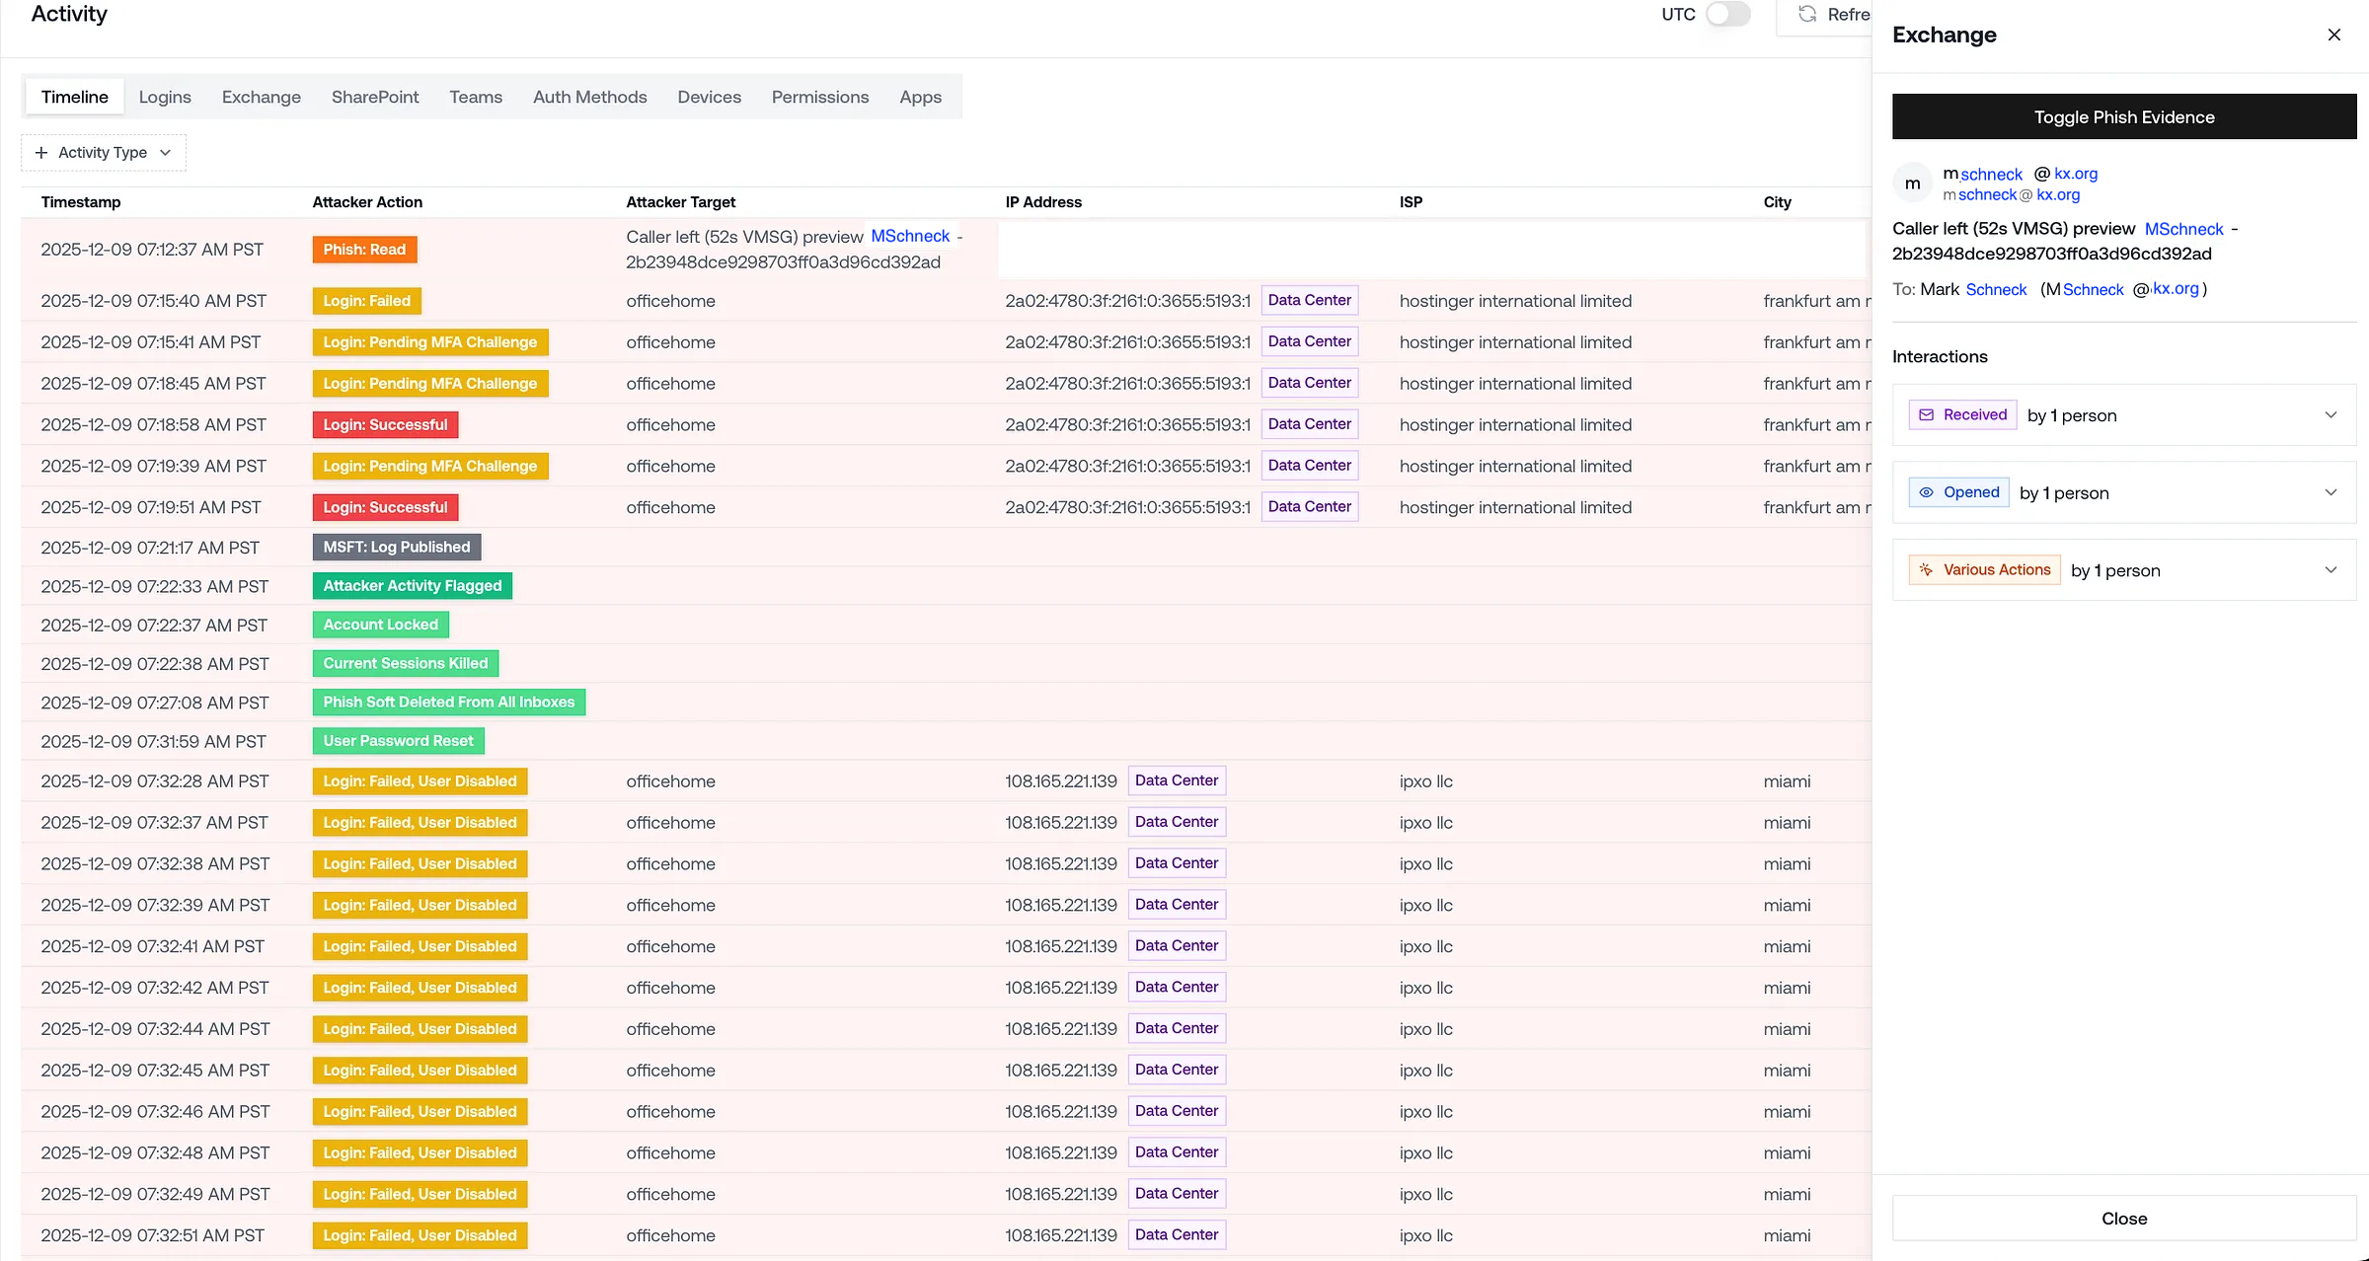
Task: Click the City column header
Action: (1778, 202)
